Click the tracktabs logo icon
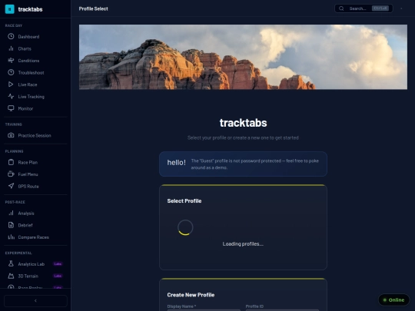 click(x=10, y=9)
